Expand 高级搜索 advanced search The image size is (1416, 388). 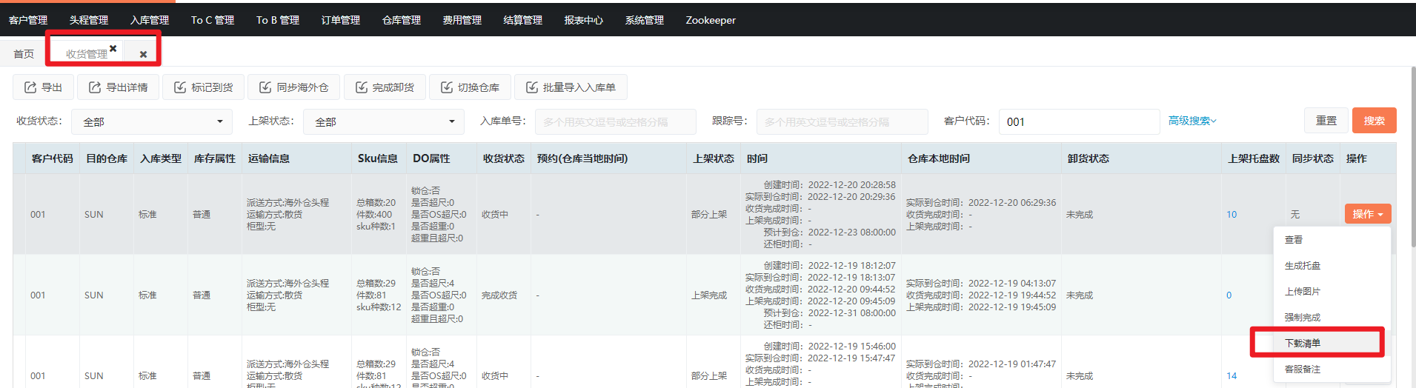1192,121
